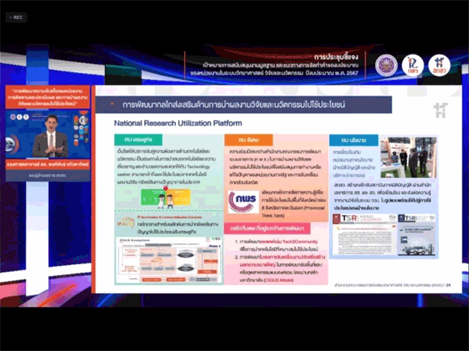
Task: Click the รองผู้อำนวยการ สกสว. caption
Action: coord(47,175)
